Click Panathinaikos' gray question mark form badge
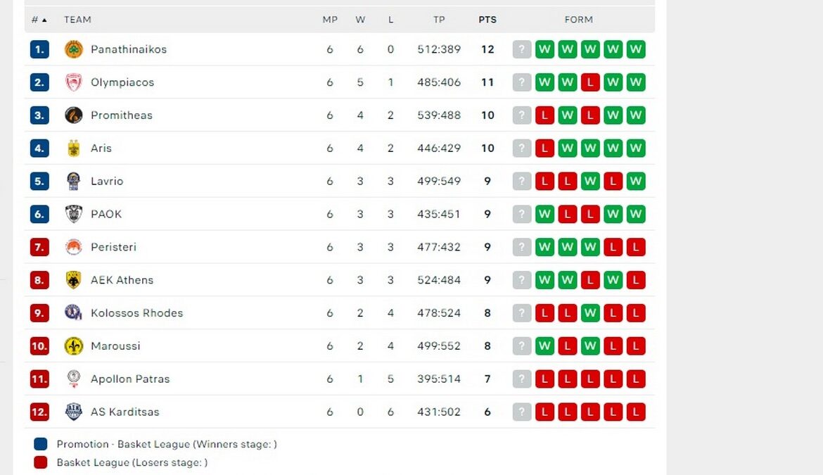Viewport: 823px width, 475px height. [x=522, y=49]
